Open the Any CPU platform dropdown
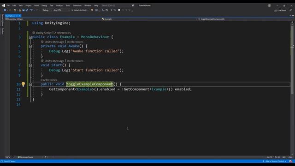 coord(61,10)
